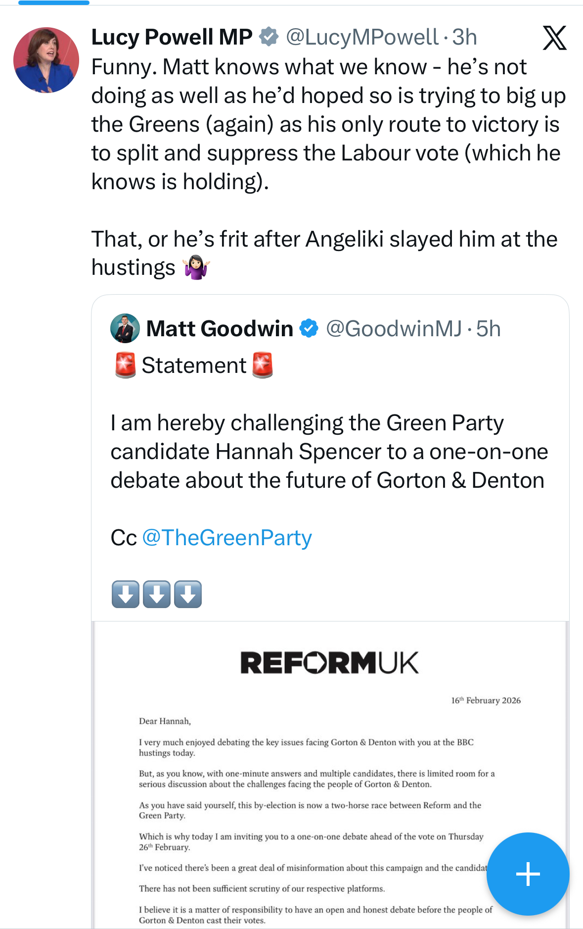Screen dimensions: 583x929
Task: Tap the shrugging woman emoji
Action: [197, 268]
